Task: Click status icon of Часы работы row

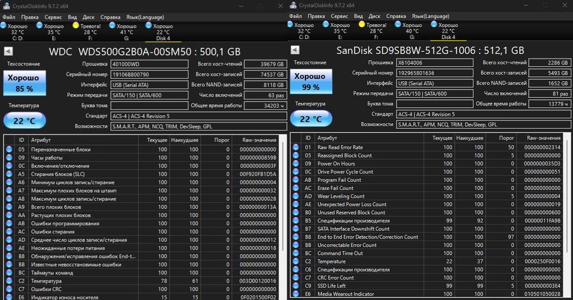Action: pos(9,157)
